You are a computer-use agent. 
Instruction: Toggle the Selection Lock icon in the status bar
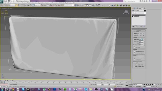pyautogui.click(x=92, y=85)
